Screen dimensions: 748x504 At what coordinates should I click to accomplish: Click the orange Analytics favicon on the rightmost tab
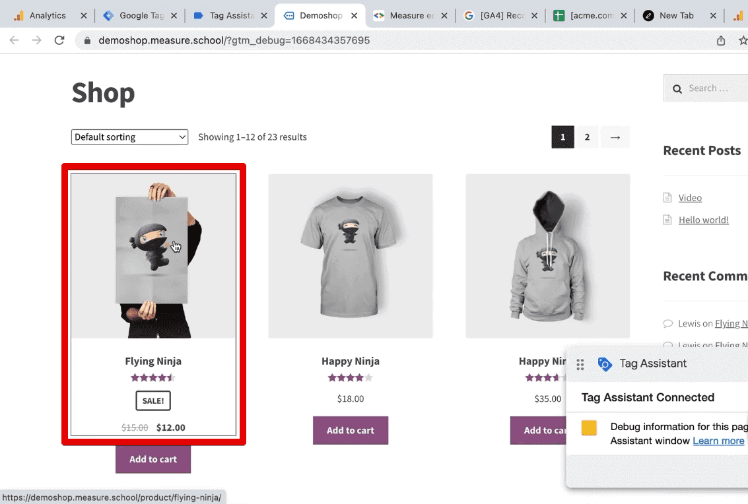point(739,15)
